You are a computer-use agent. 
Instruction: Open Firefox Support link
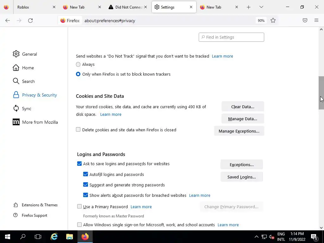pyautogui.click(x=30, y=215)
